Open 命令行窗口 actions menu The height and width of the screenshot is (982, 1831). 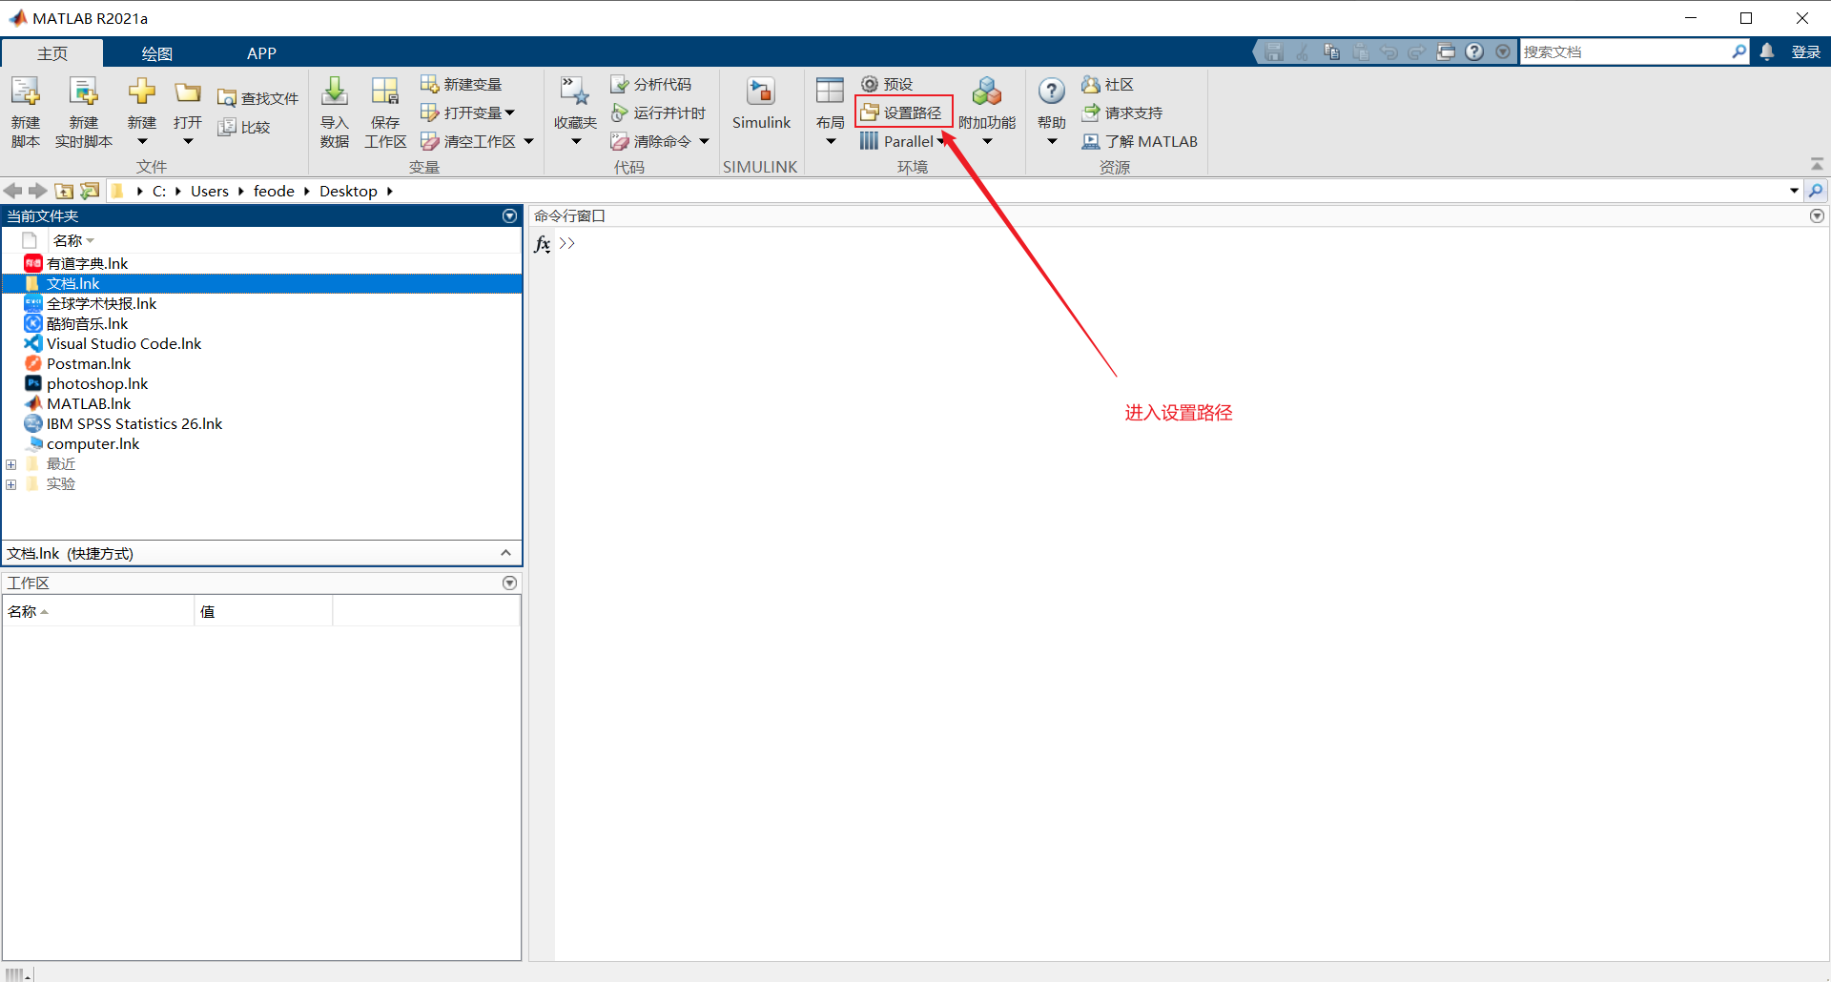pos(1818,216)
